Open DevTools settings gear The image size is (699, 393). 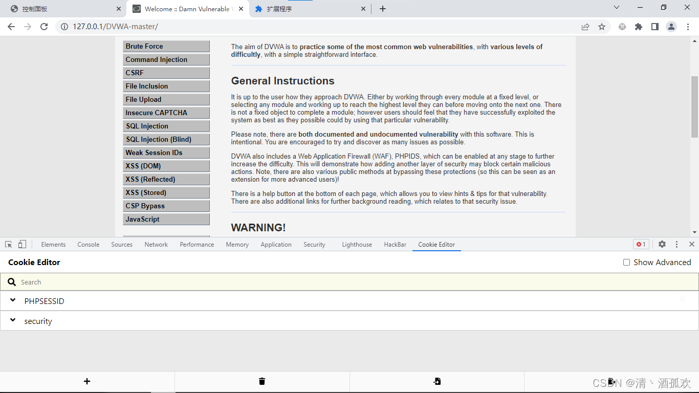(662, 245)
